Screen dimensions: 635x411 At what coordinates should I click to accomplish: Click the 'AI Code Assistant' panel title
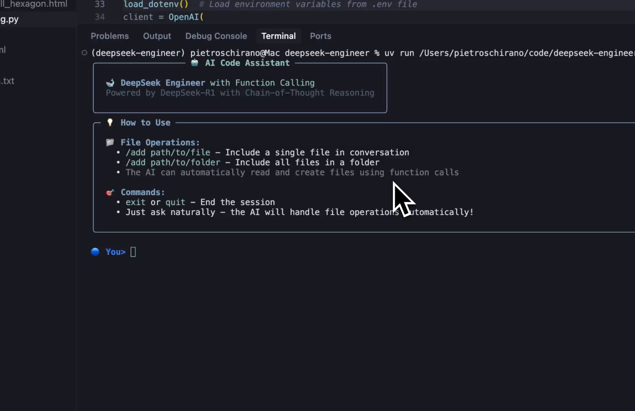pyautogui.click(x=247, y=63)
